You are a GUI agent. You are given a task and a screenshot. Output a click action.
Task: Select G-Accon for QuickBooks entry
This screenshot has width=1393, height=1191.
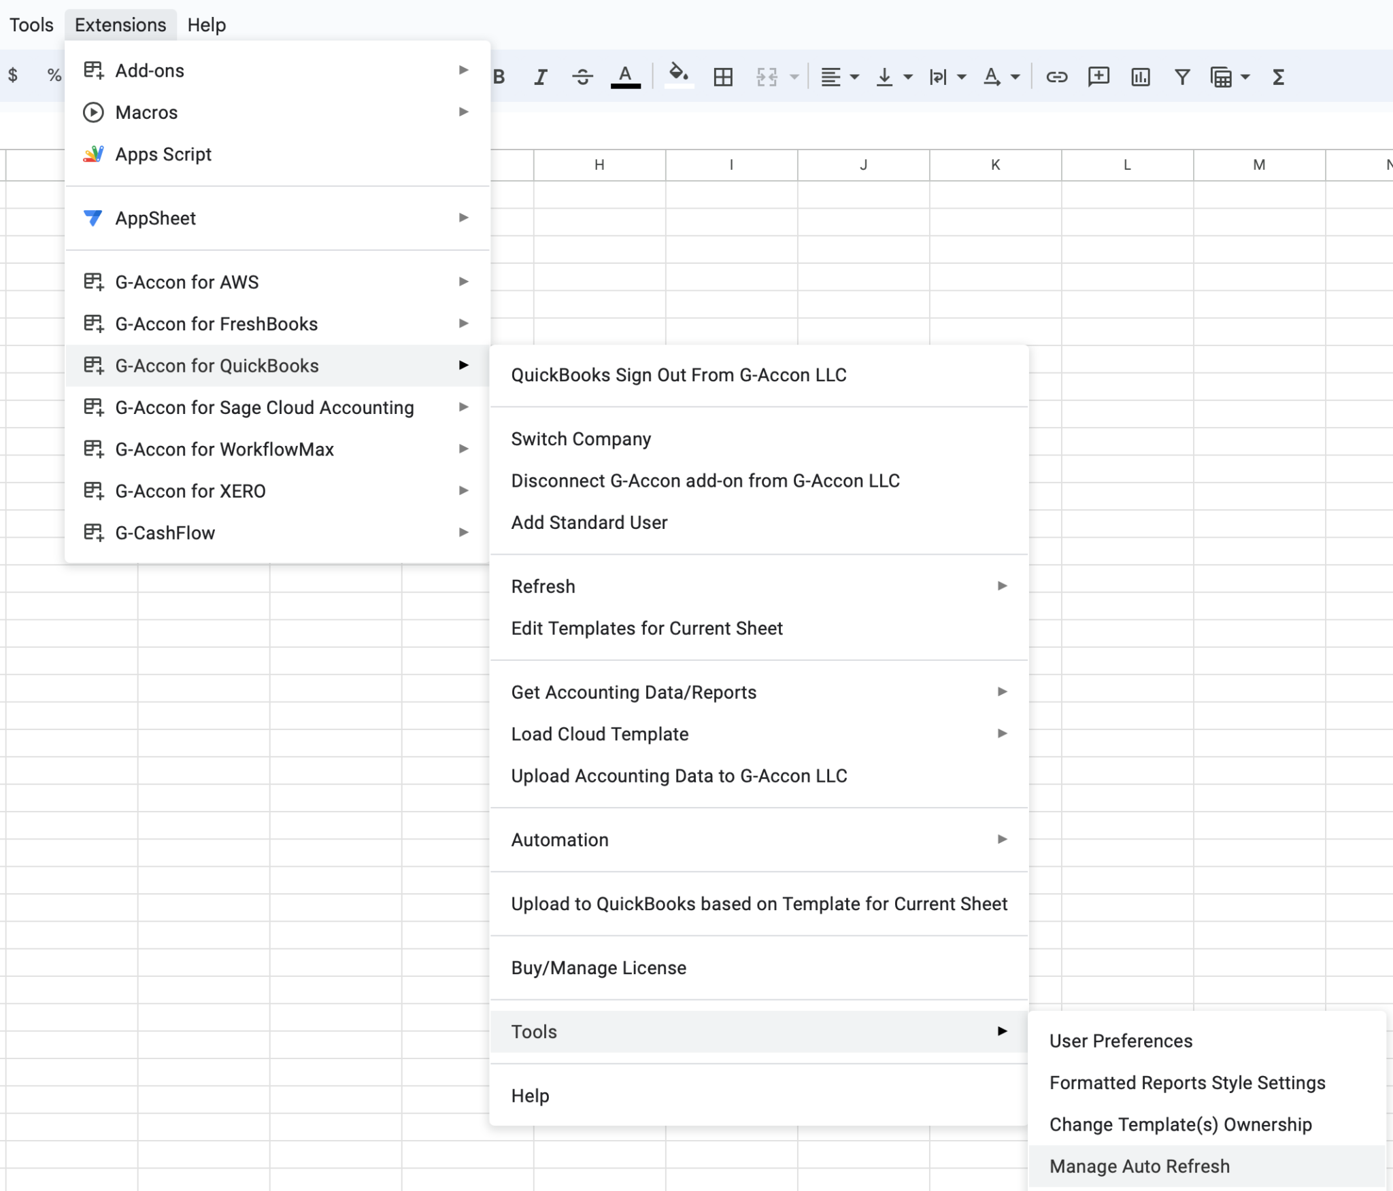click(278, 366)
